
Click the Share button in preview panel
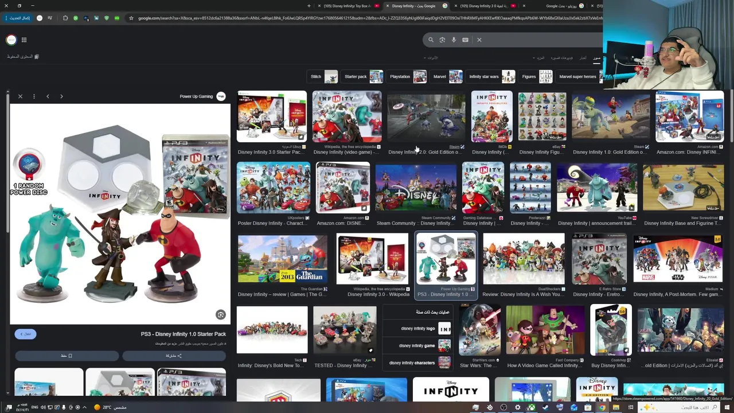174,356
